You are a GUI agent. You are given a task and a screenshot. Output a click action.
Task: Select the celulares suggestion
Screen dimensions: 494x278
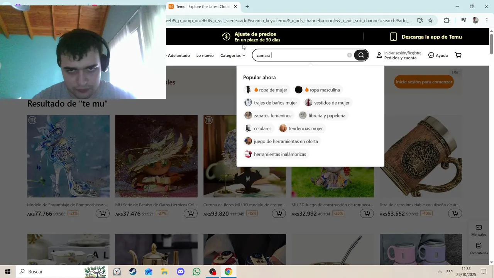point(258,129)
